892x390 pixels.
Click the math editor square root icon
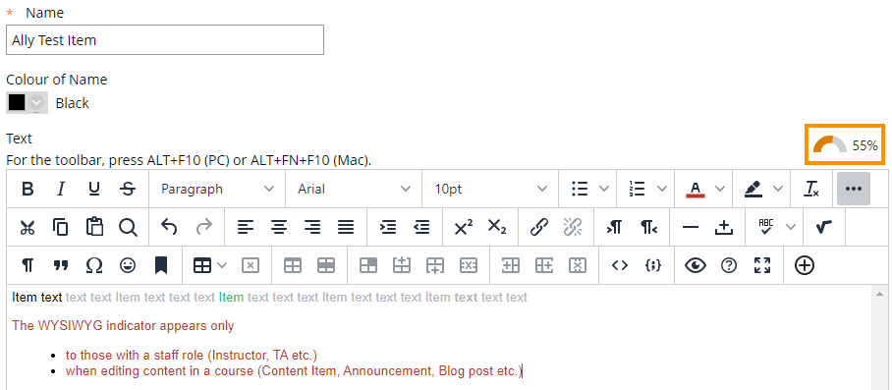click(823, 227)
